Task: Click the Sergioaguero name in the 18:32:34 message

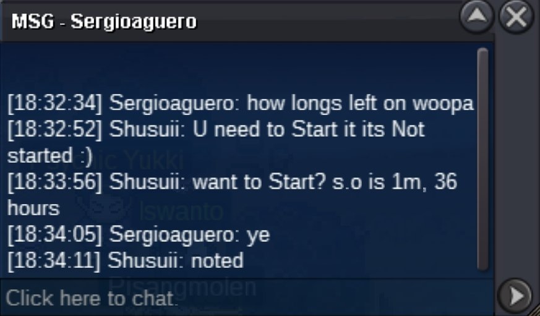Action: [x=171, y=103]
